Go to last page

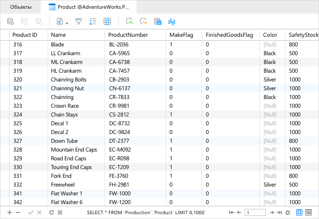click(279, 212)
